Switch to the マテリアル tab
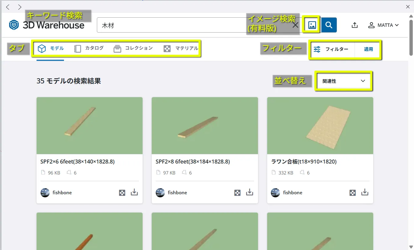 (181, 48)
